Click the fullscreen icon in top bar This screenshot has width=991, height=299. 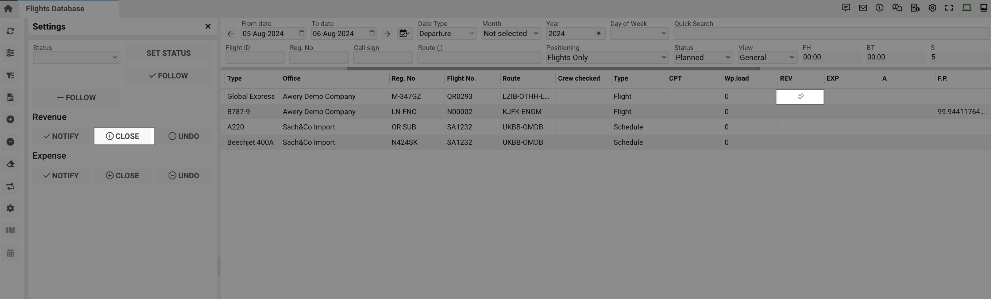(949, 8)
